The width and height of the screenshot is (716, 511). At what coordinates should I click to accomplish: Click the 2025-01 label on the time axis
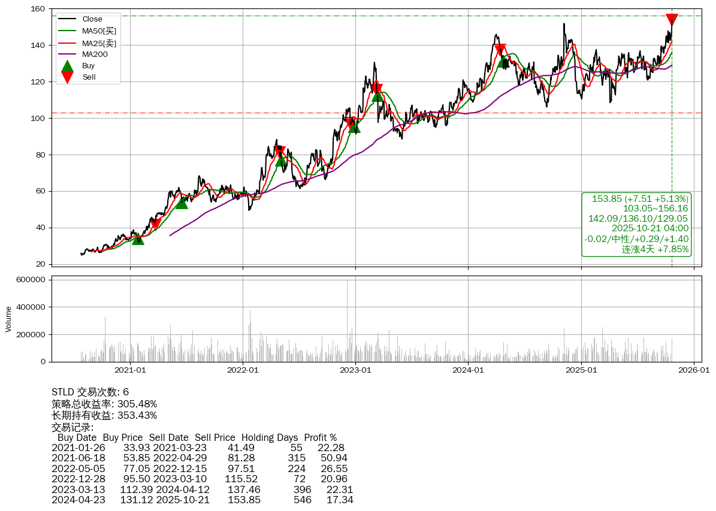[581, 370]
